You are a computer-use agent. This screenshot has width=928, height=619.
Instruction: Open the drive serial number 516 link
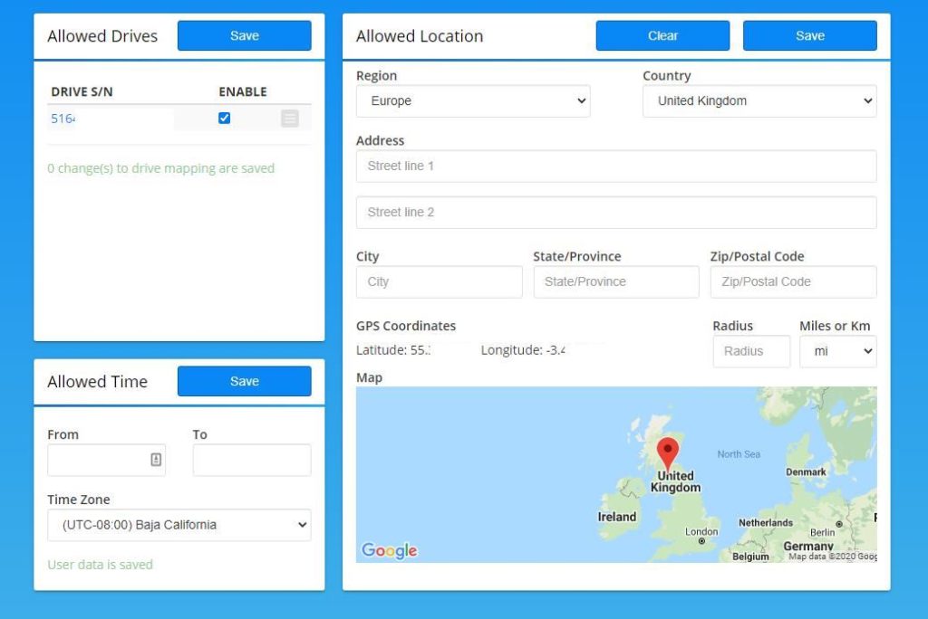[63, 119]
